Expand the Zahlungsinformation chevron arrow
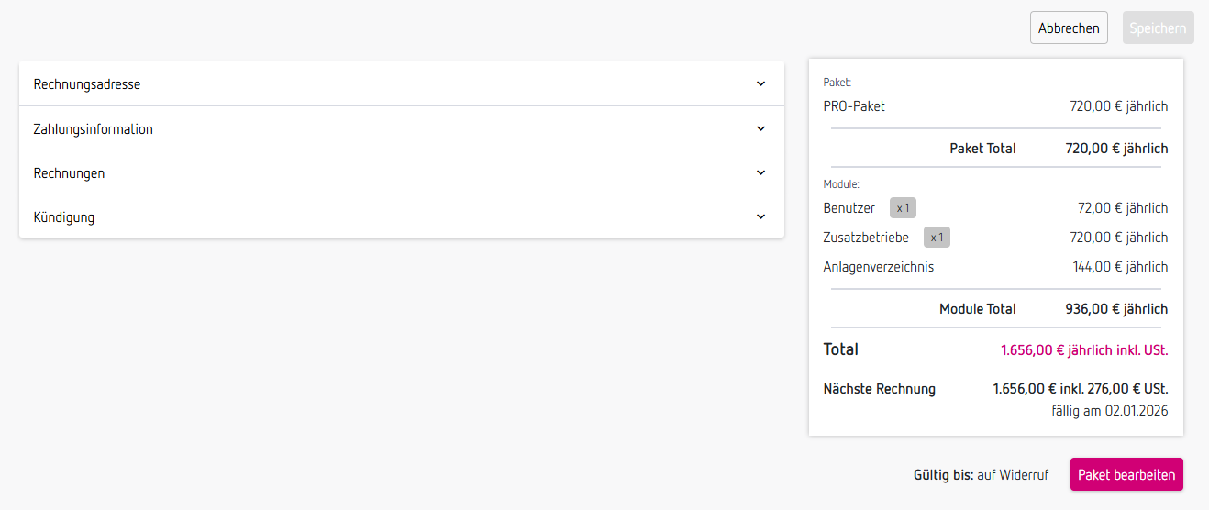The width and height of the screenshot is (1209, 510). coord(760,128)
